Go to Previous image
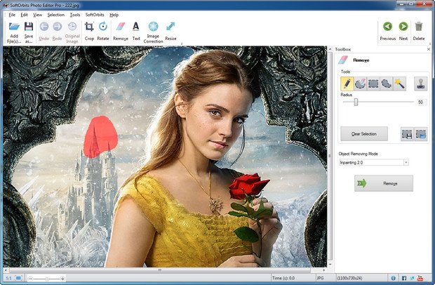The image size is (435, 285). tap(387, 31)
